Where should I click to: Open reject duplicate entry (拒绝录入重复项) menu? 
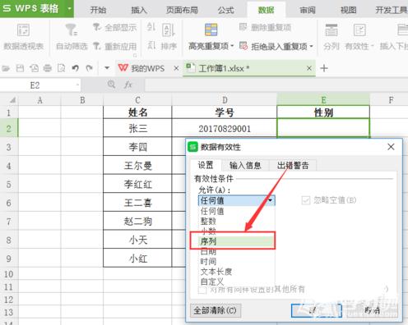(276, 46)
